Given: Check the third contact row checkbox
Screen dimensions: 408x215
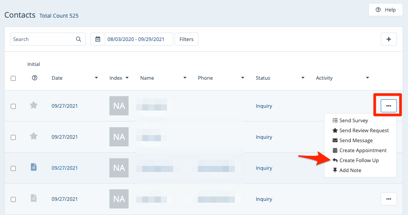Looking at the screenshot, I should 13,168.
